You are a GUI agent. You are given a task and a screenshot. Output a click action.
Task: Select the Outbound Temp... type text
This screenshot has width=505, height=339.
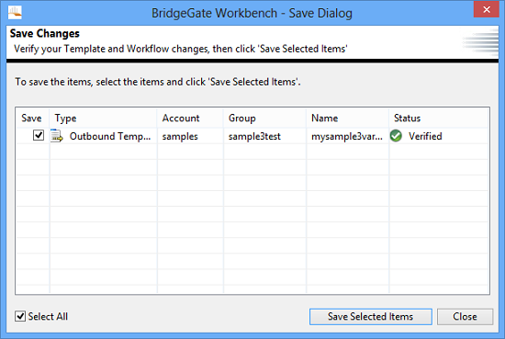point(110,136)
